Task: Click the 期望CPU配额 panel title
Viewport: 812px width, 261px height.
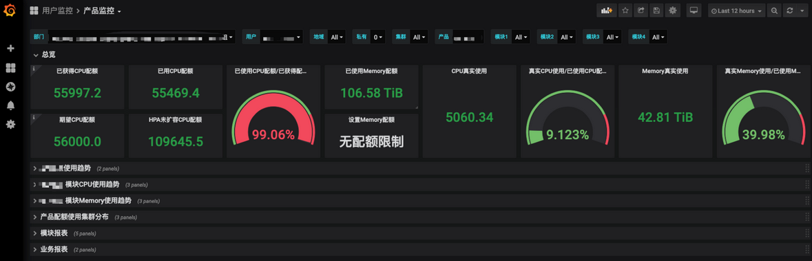Action: pos(77,120)
